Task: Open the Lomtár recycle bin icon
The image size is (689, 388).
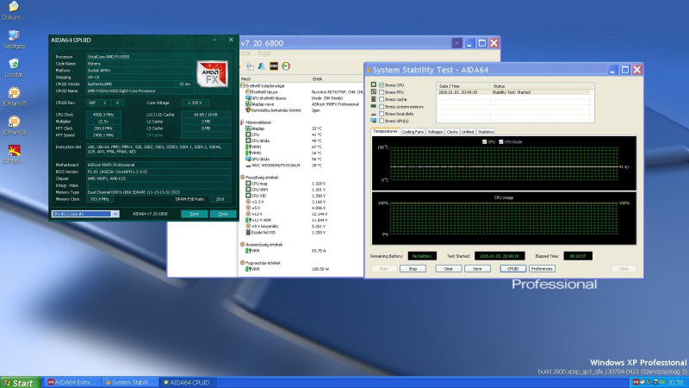Action: pos(13,64)
